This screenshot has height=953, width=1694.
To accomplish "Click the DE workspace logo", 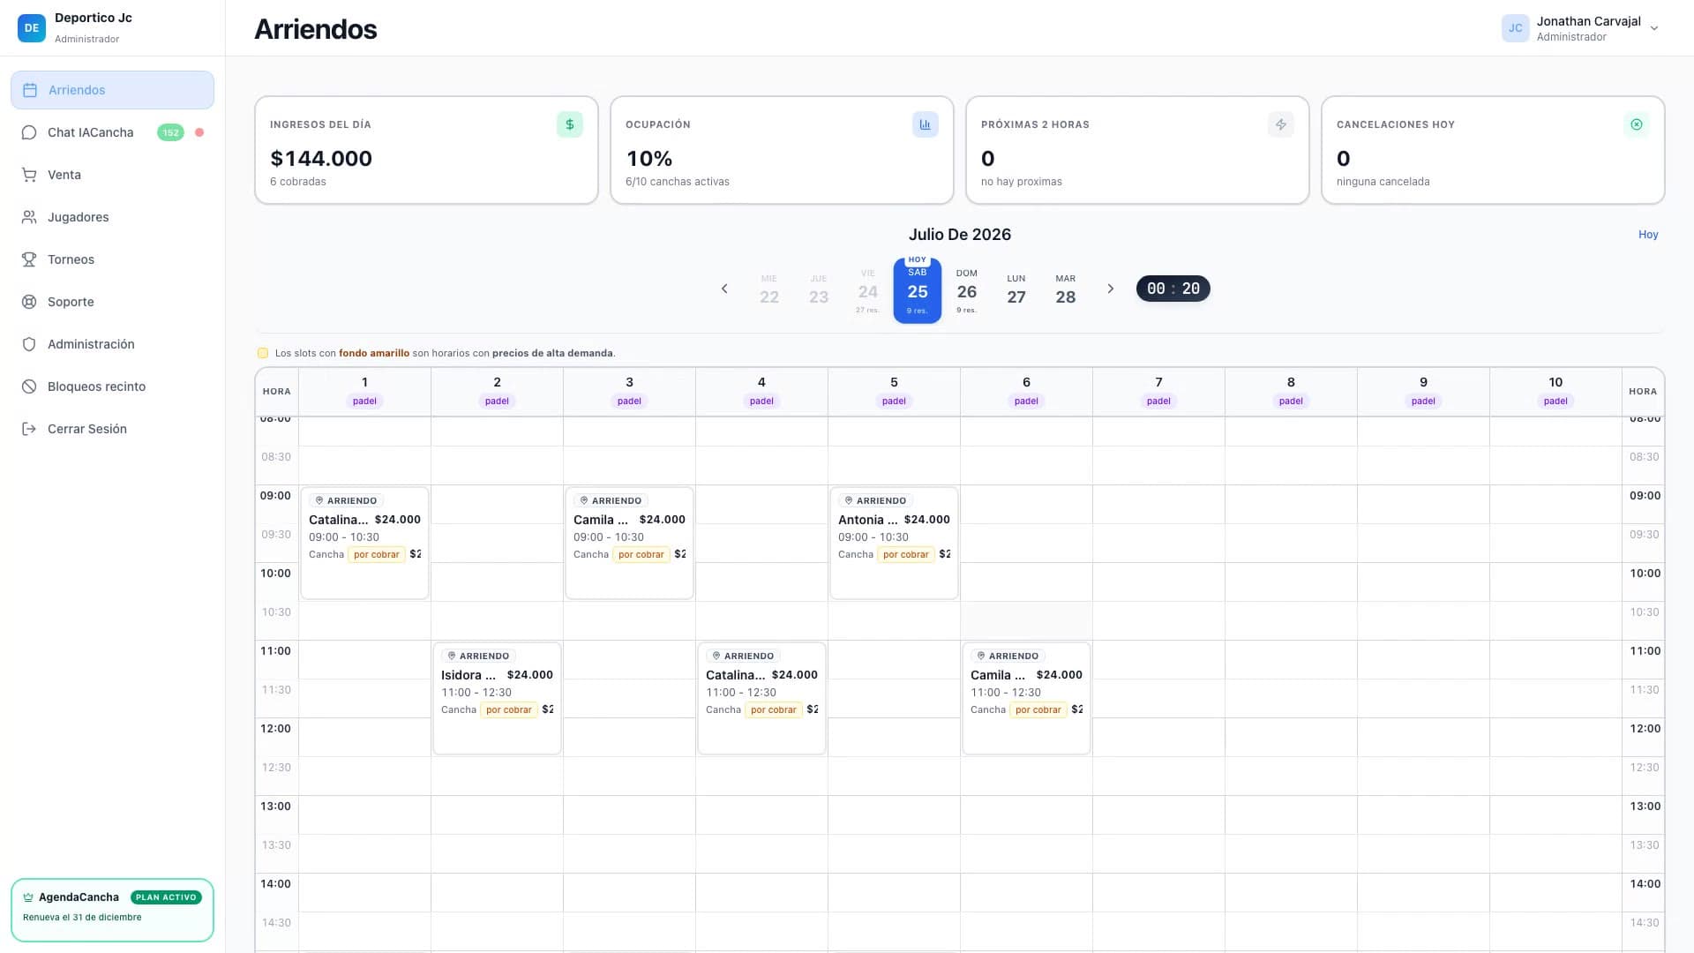I will 32,27.
